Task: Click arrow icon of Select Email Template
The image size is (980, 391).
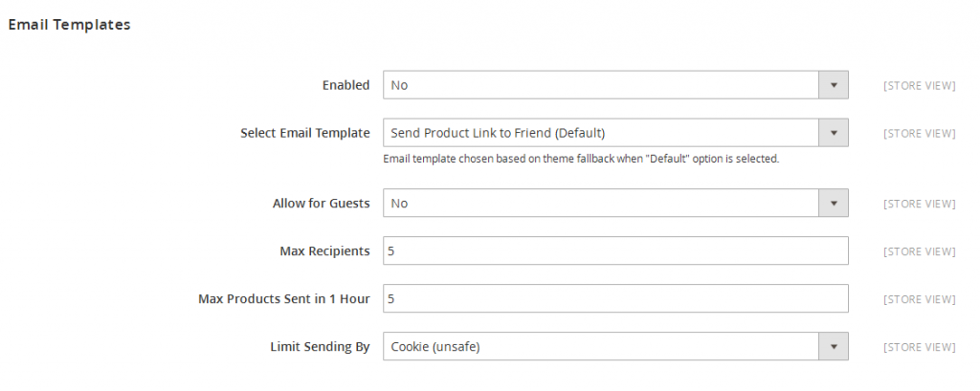Action: coord(834,133)
